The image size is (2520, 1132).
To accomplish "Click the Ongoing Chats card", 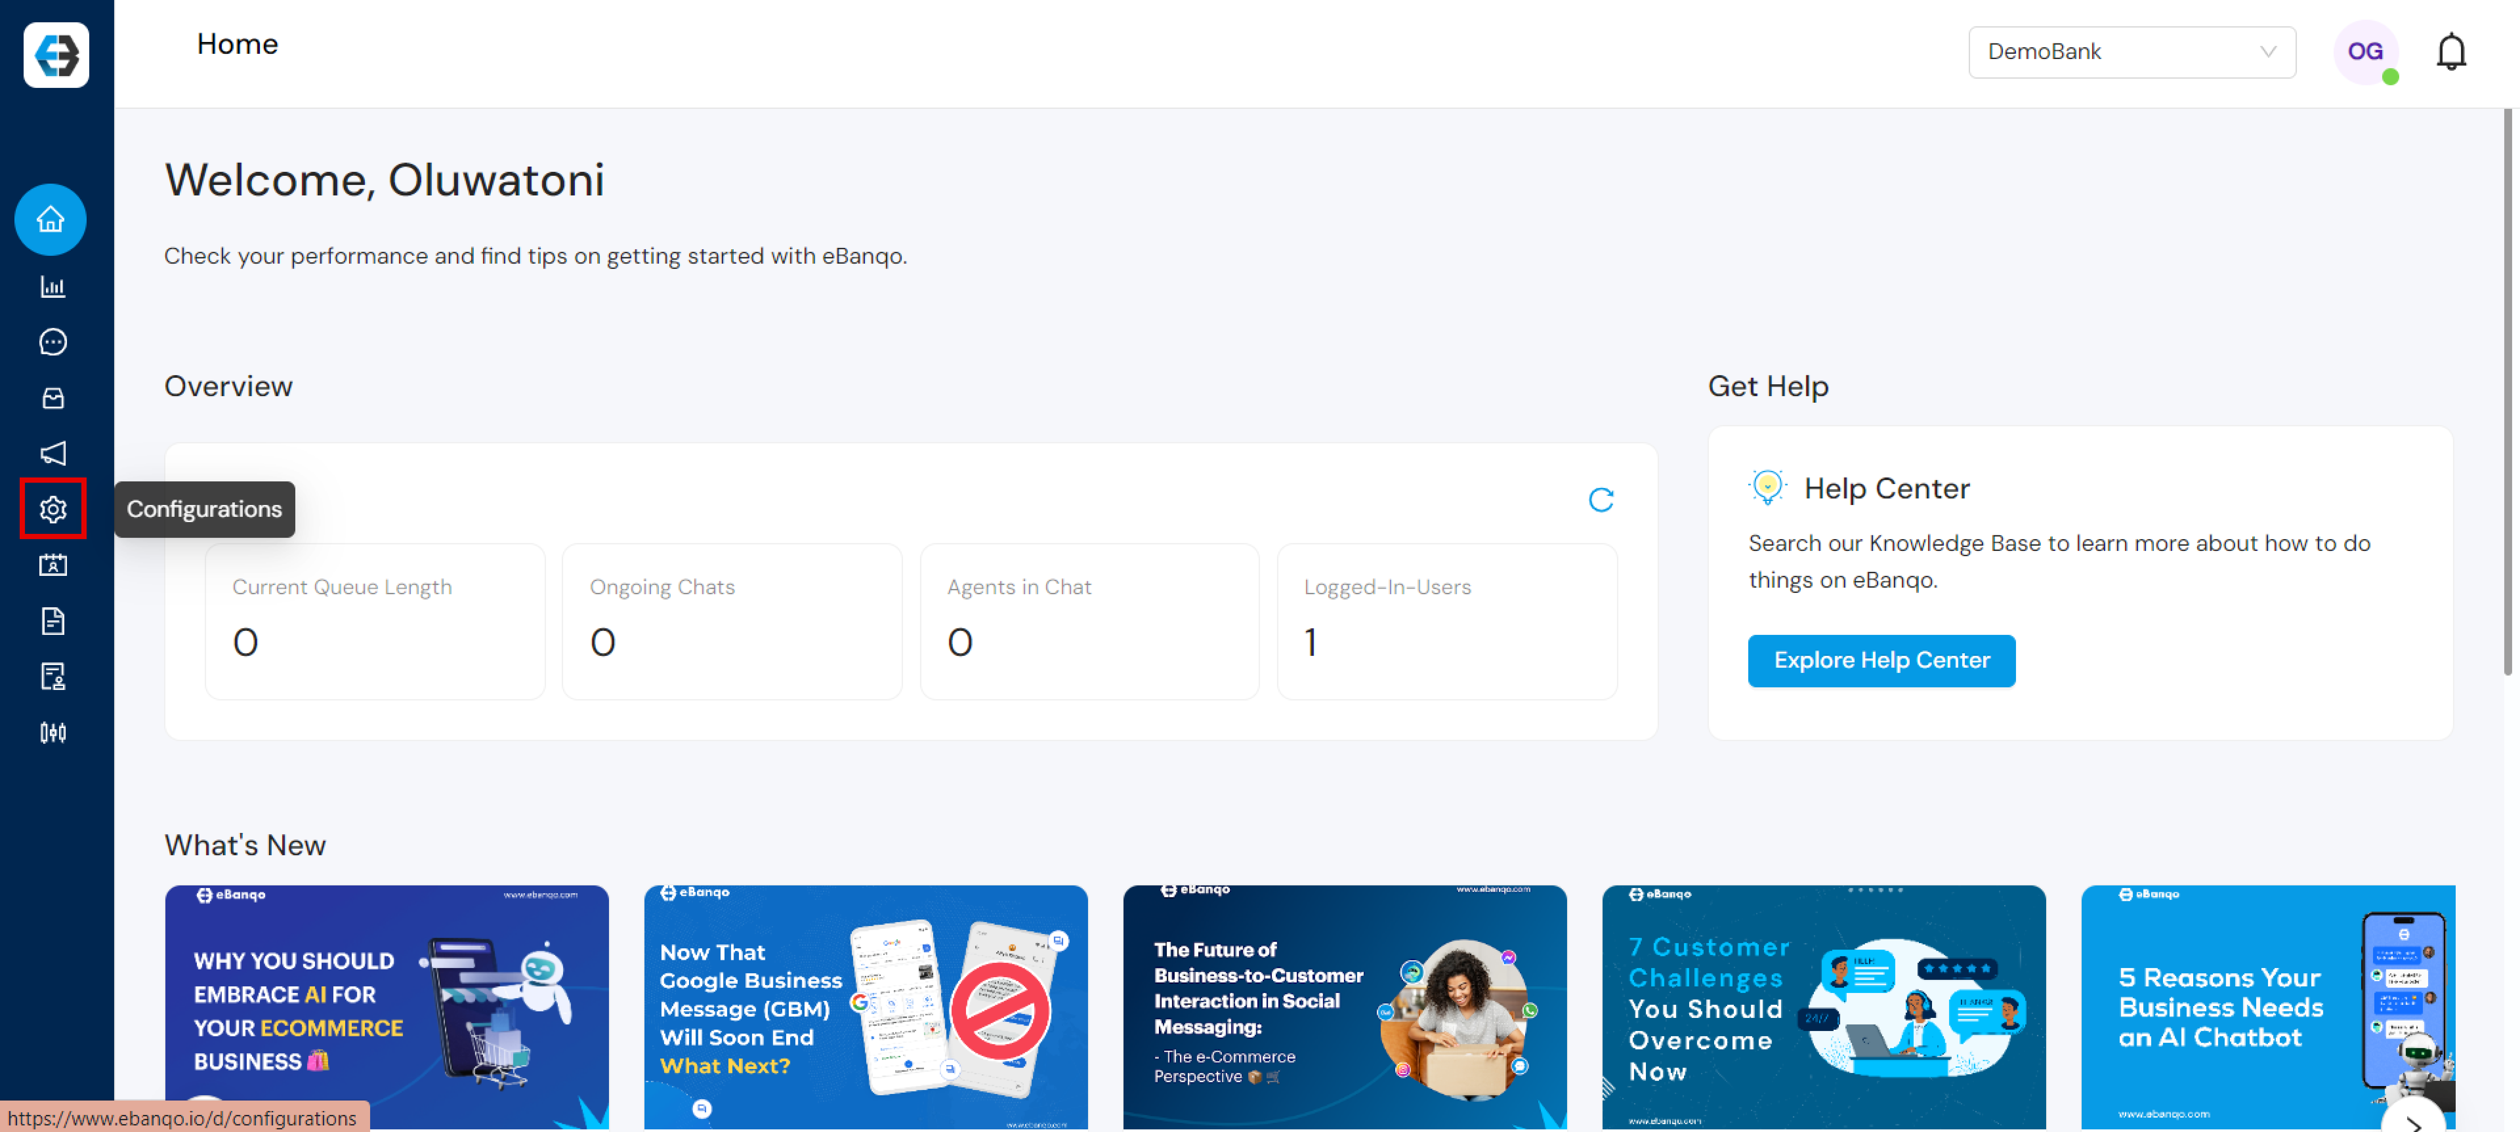I will [732, 622].
